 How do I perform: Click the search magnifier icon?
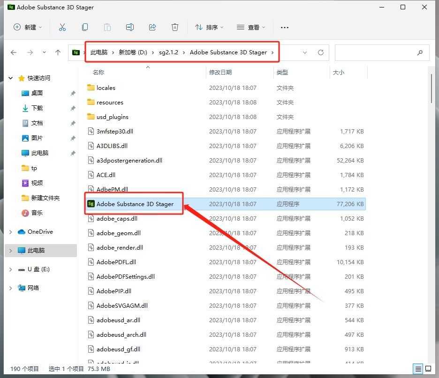(420, 52)
